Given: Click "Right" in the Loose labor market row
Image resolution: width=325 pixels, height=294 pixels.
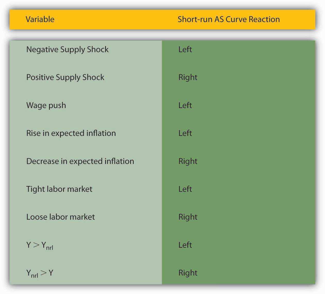Looking at the screenshot, I should pyautogui.click(x=188, y=217).
